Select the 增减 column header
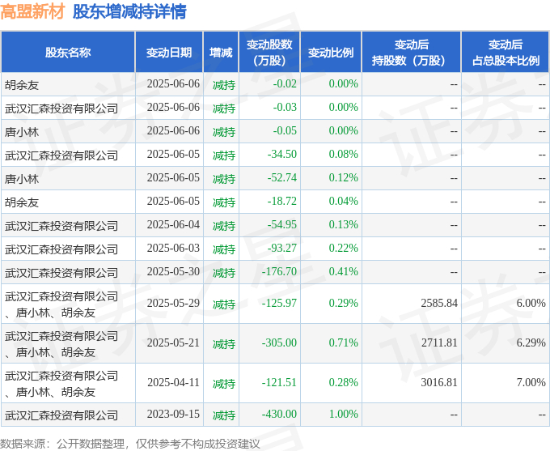The image size is (550, 451). click(221, 52)
